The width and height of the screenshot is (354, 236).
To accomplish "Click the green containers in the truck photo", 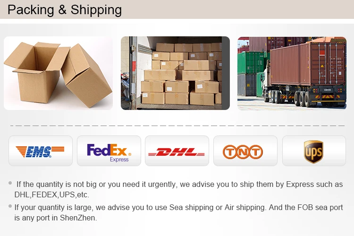I will (251, 63).
